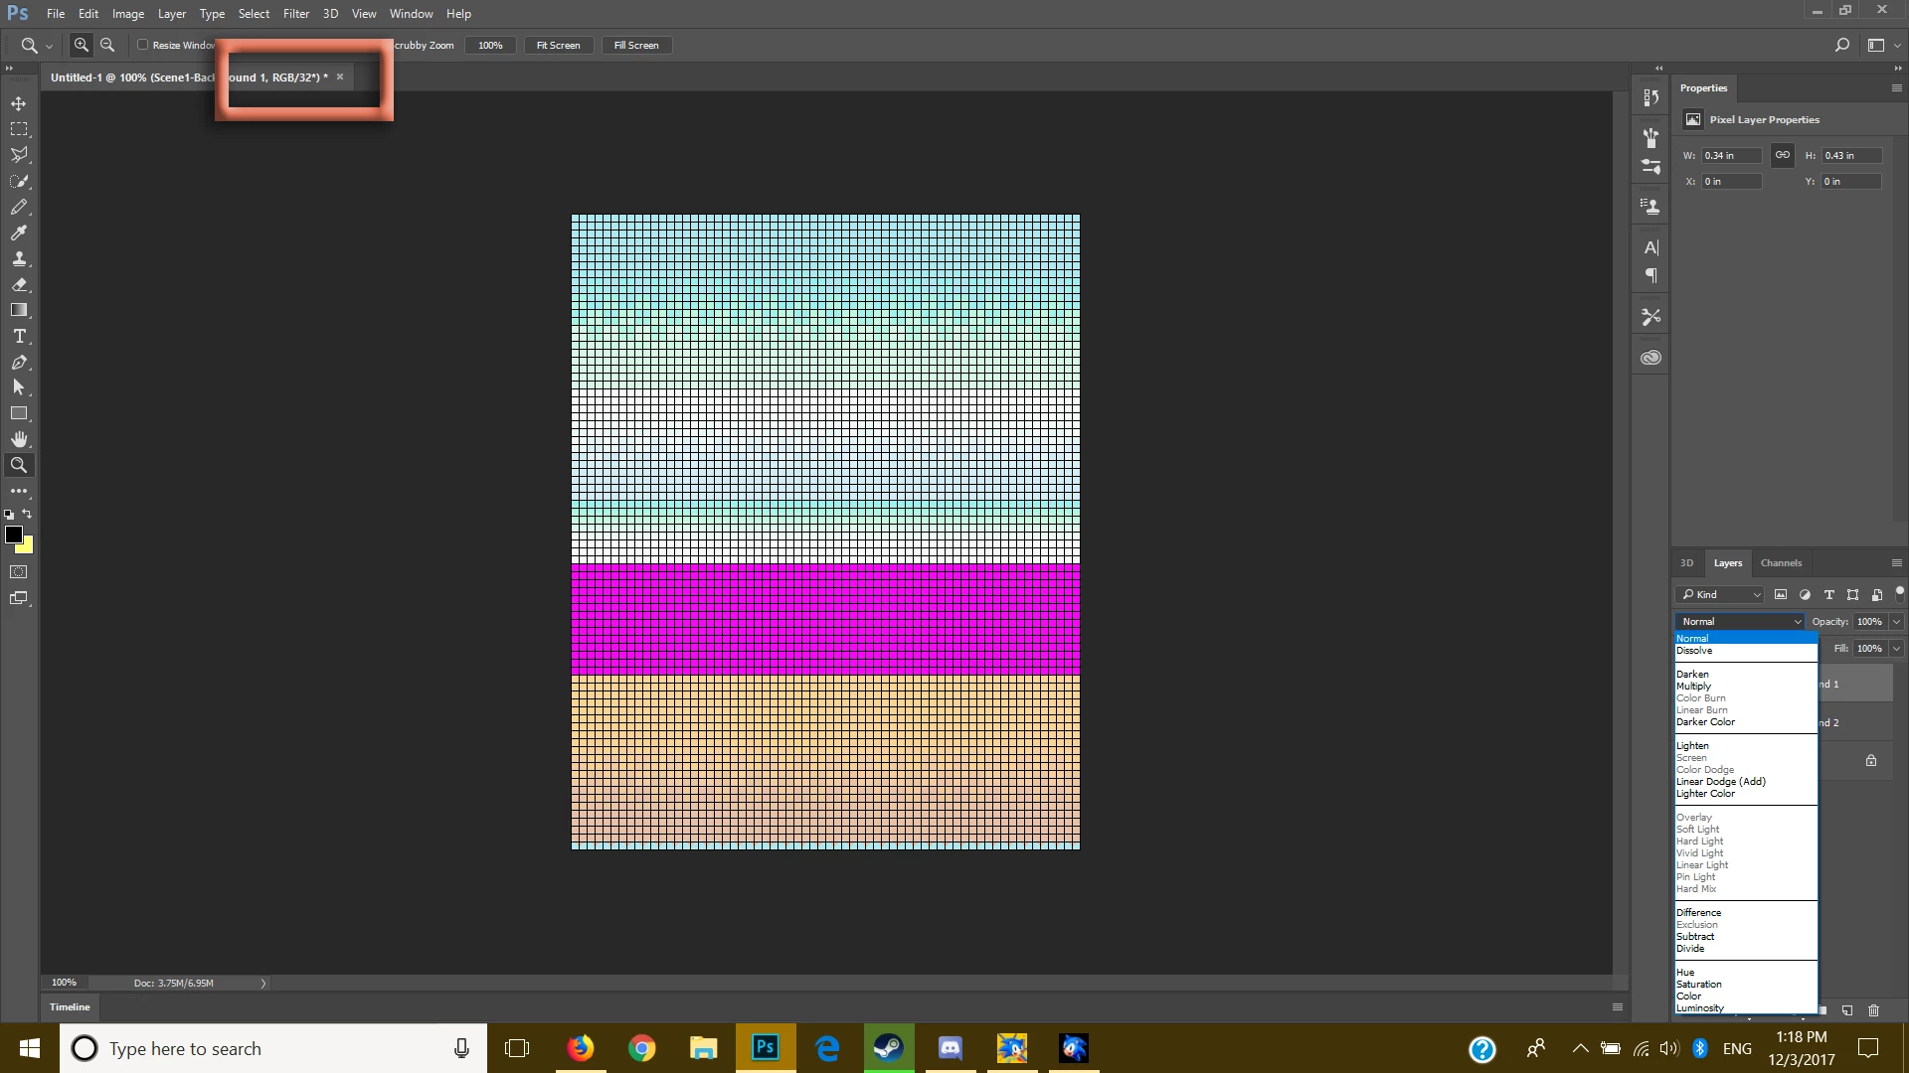Image resolution: width=1909 pixels, height=1073 pixels.
Task: Click the Fit Screen button
Action: click(x=558, y=45)
